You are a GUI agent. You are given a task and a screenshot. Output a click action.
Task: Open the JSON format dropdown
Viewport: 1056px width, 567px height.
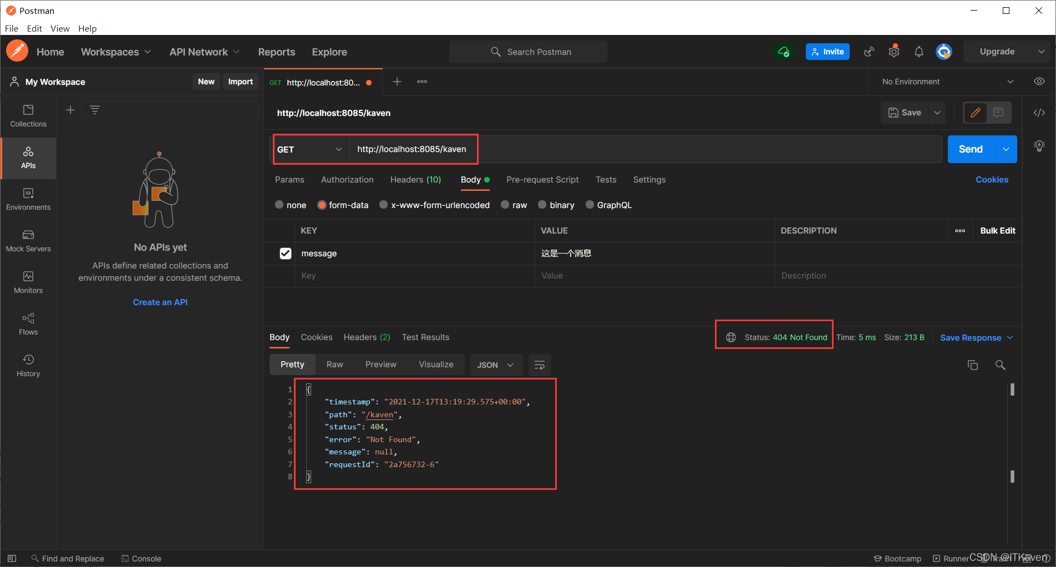pos(496,365)
